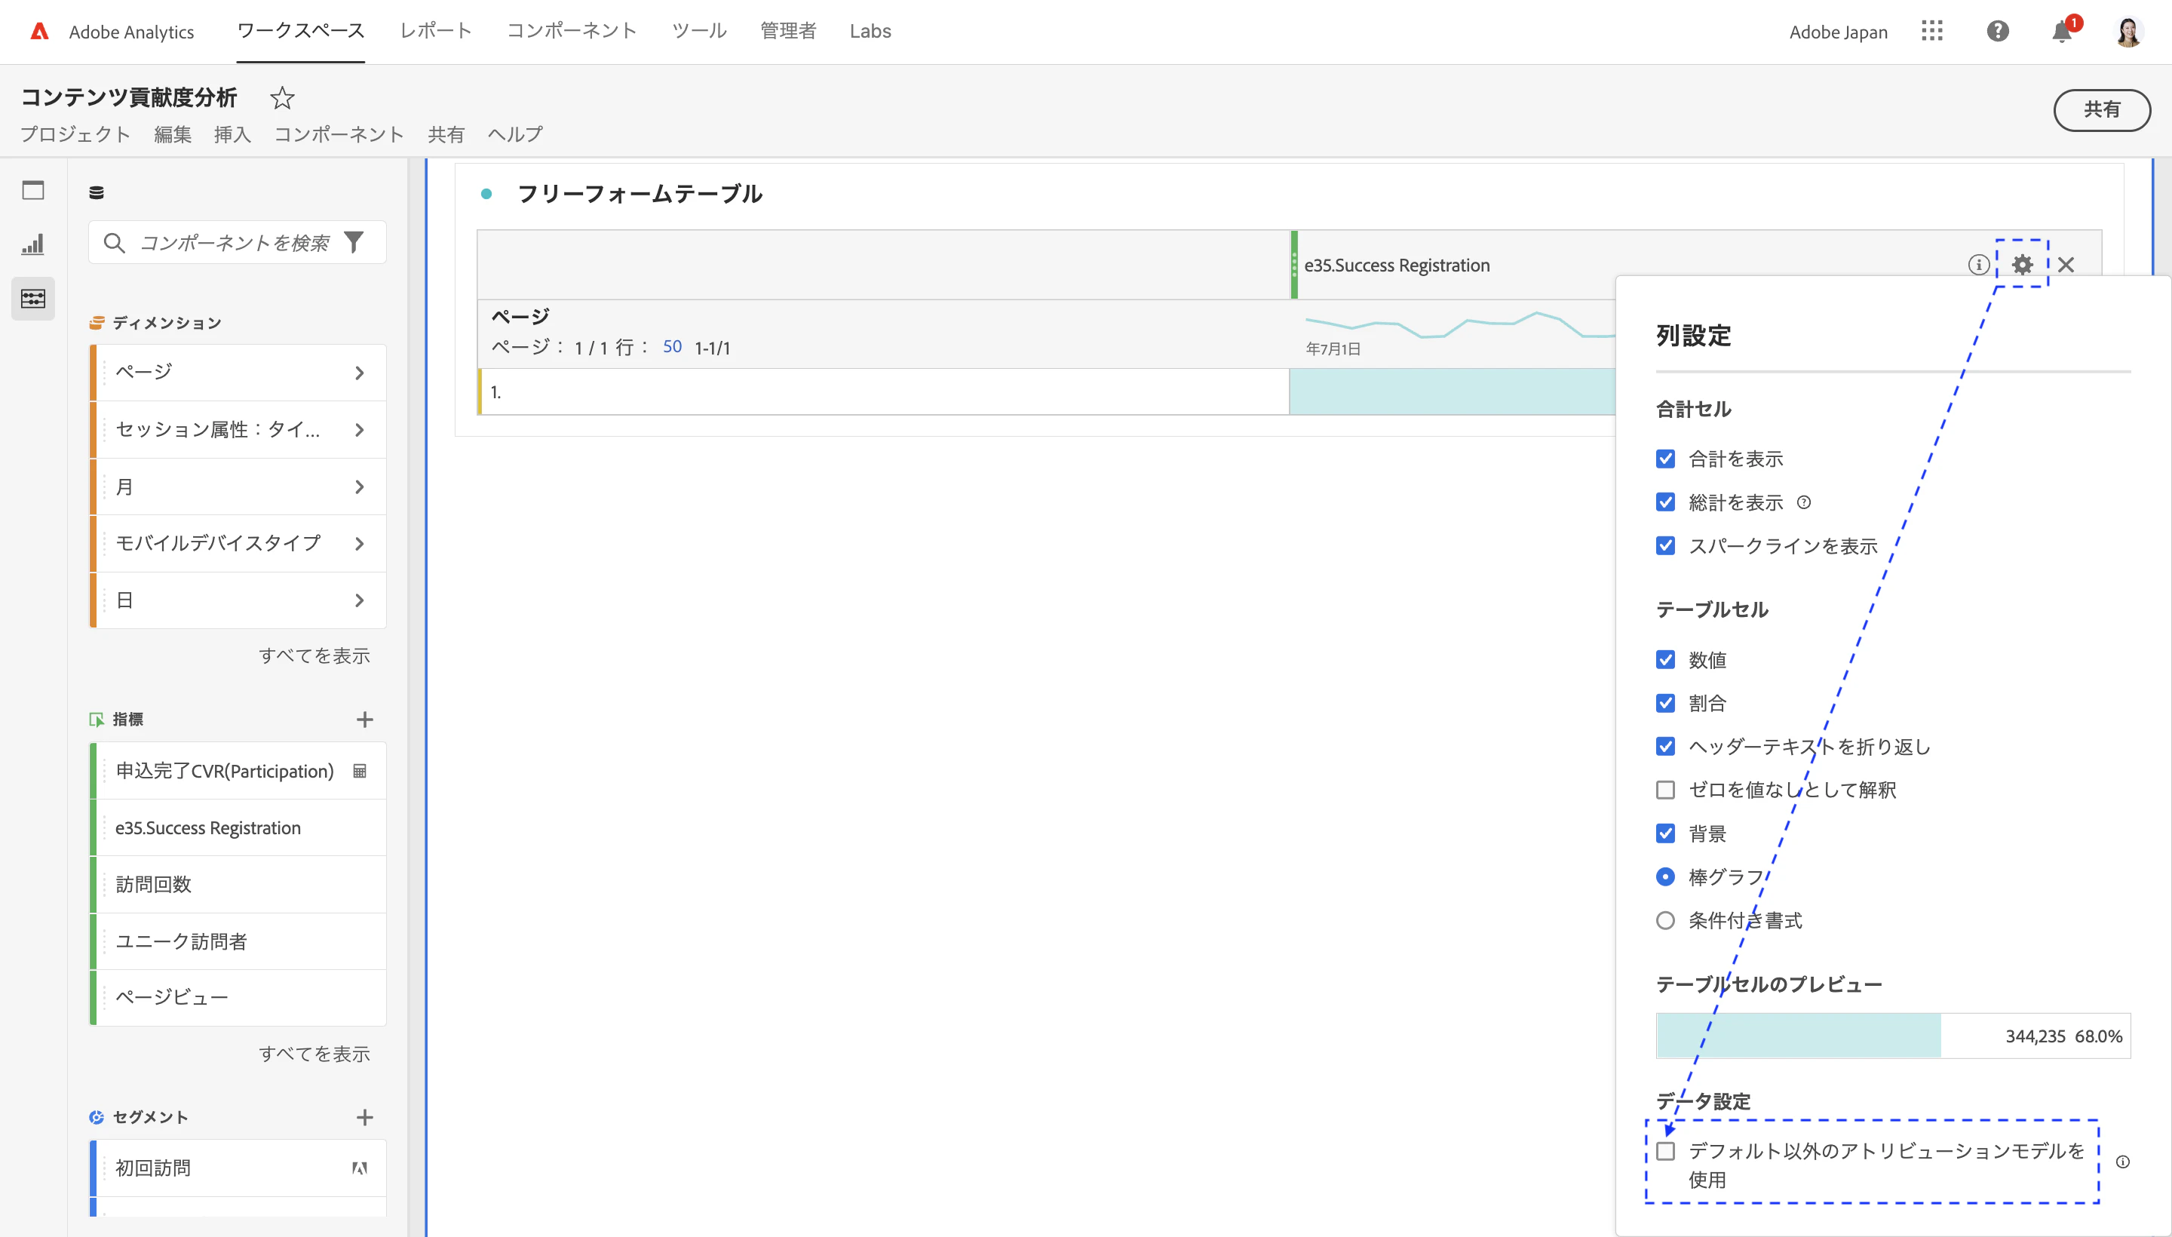The image size is (2172, 1237).
Task: Open the 挿入 menu
Action: click(x=233, y=134)
